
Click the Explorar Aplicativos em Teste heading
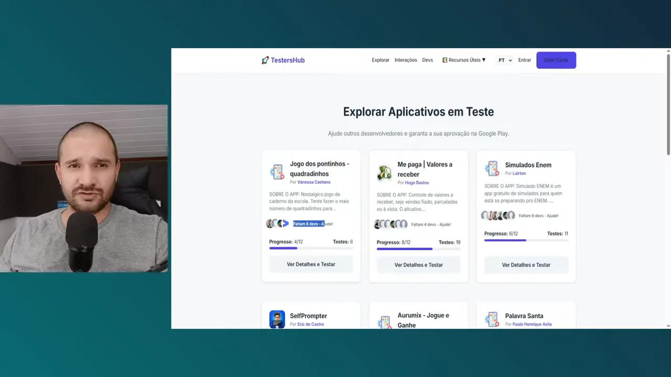click(x=418, y=112)
